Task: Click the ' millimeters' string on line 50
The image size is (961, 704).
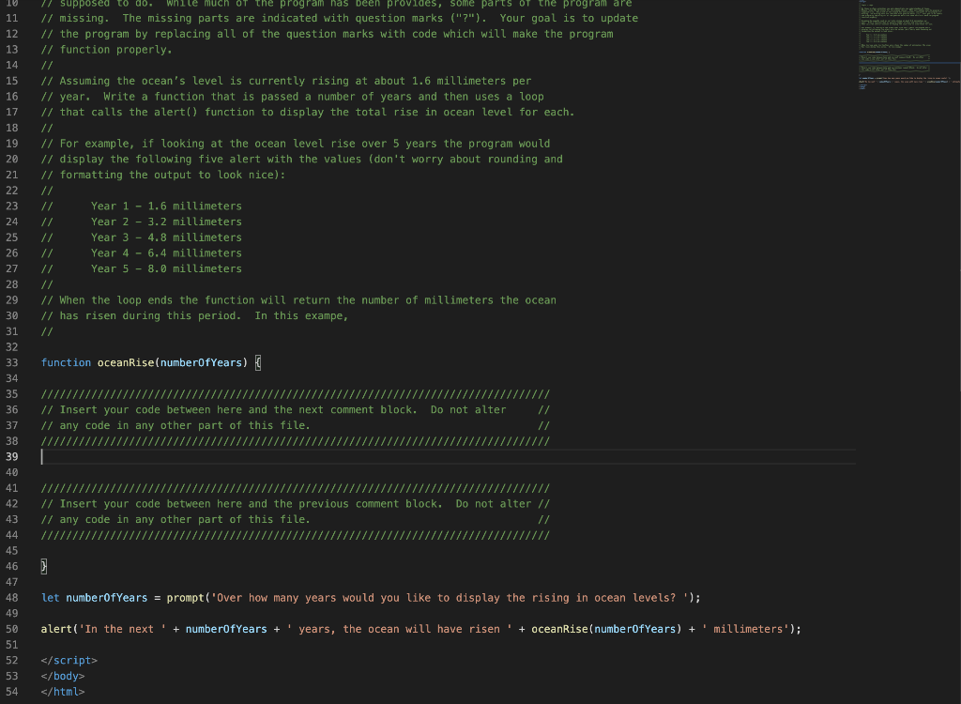Action: 745,629
